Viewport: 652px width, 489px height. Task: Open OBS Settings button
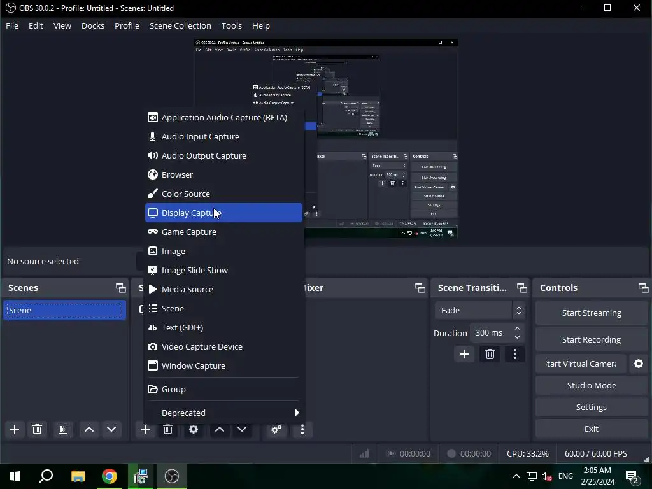coord(592,407)
